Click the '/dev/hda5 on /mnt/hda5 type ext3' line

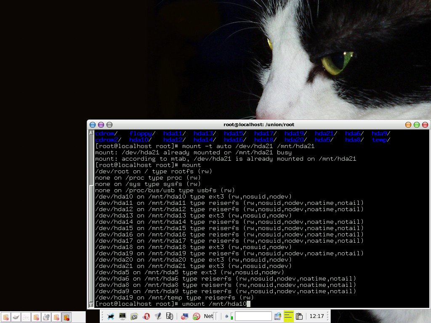point(189,273)
